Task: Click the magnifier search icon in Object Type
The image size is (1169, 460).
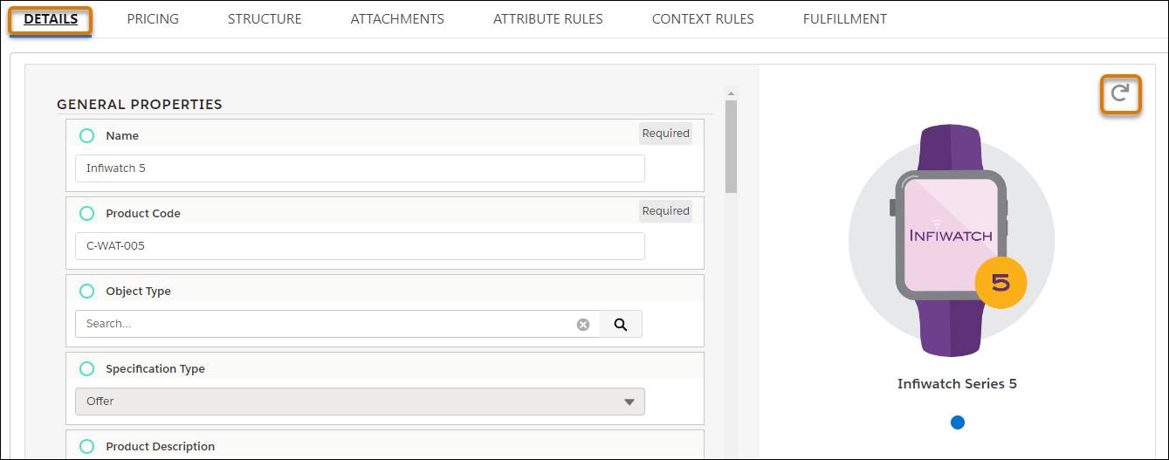Action: (621, 324)
